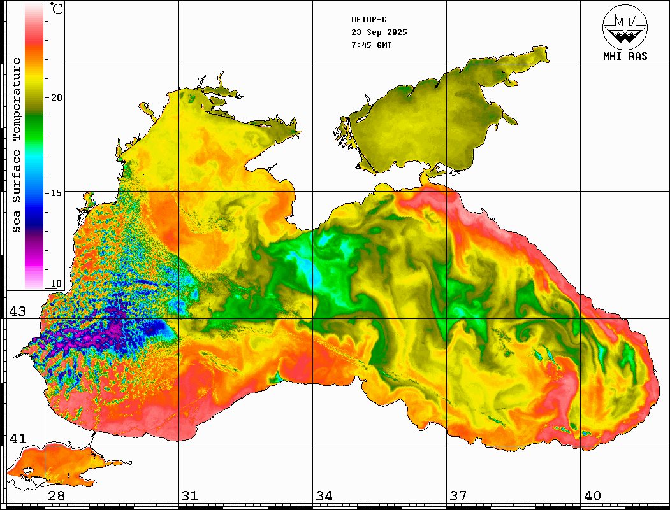Image resolution: width=670 pixels, height=510 pixels.
Task: Click the MHI RAS wave logo emblem
Action: pos(625,27)
